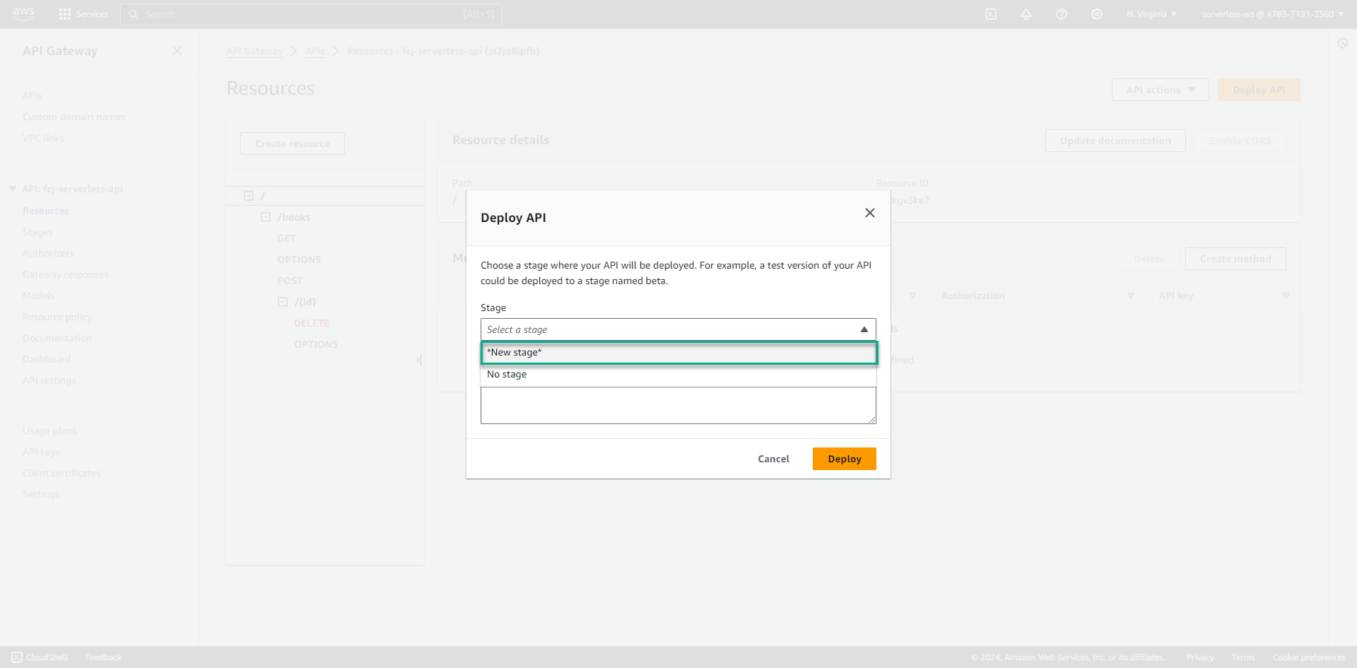Click the deployment description text area
Viewport: 1357px width, 668px height.
click(678, 406)
